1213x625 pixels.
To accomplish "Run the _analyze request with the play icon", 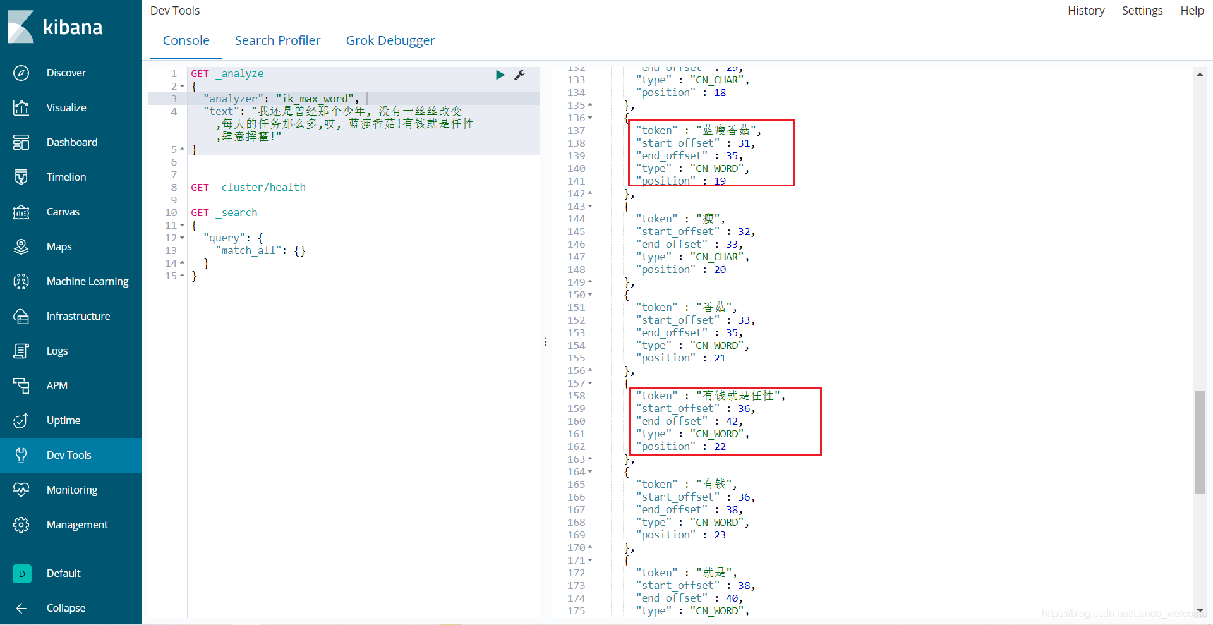I will 500,75.
